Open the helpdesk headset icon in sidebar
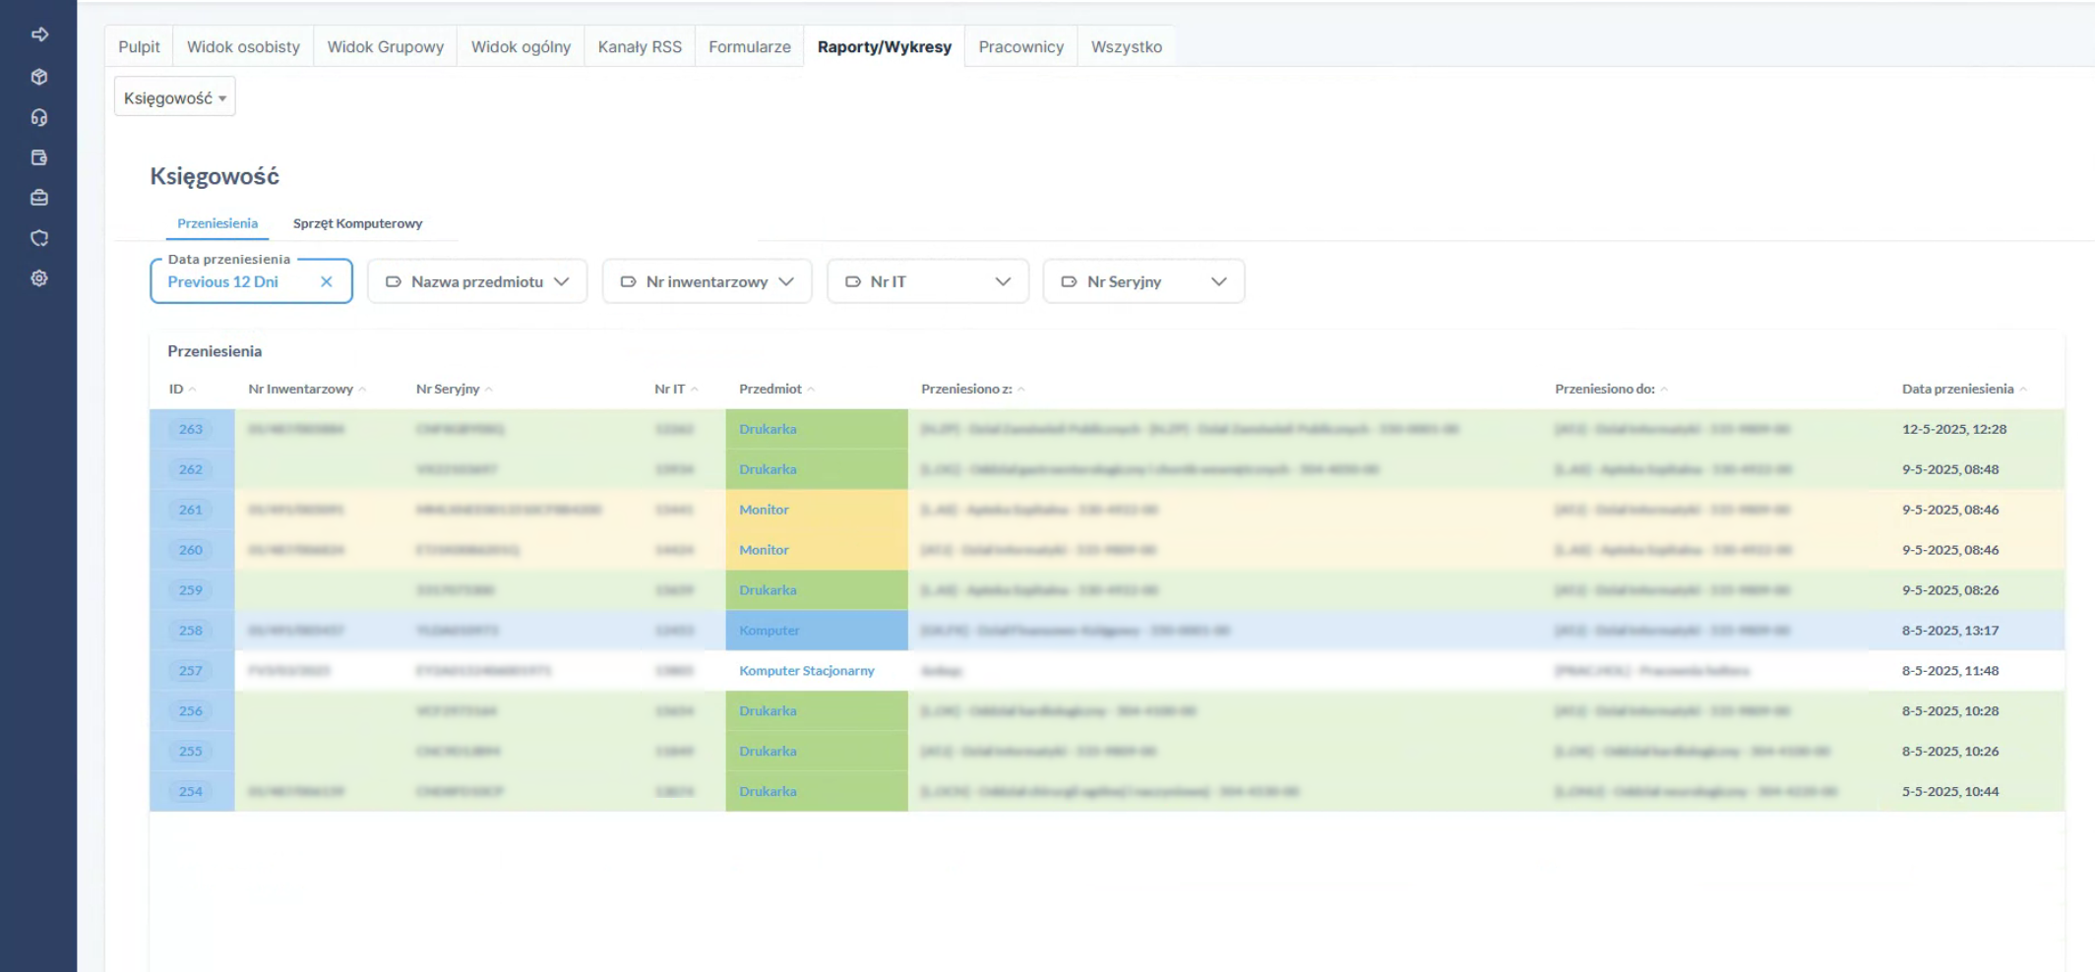 [x=39, y=117]
